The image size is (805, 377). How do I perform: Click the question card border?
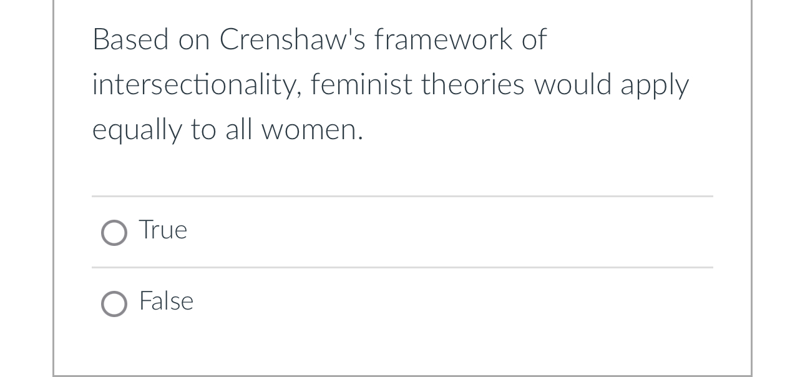pyautogui.click(x=53, y=187)
